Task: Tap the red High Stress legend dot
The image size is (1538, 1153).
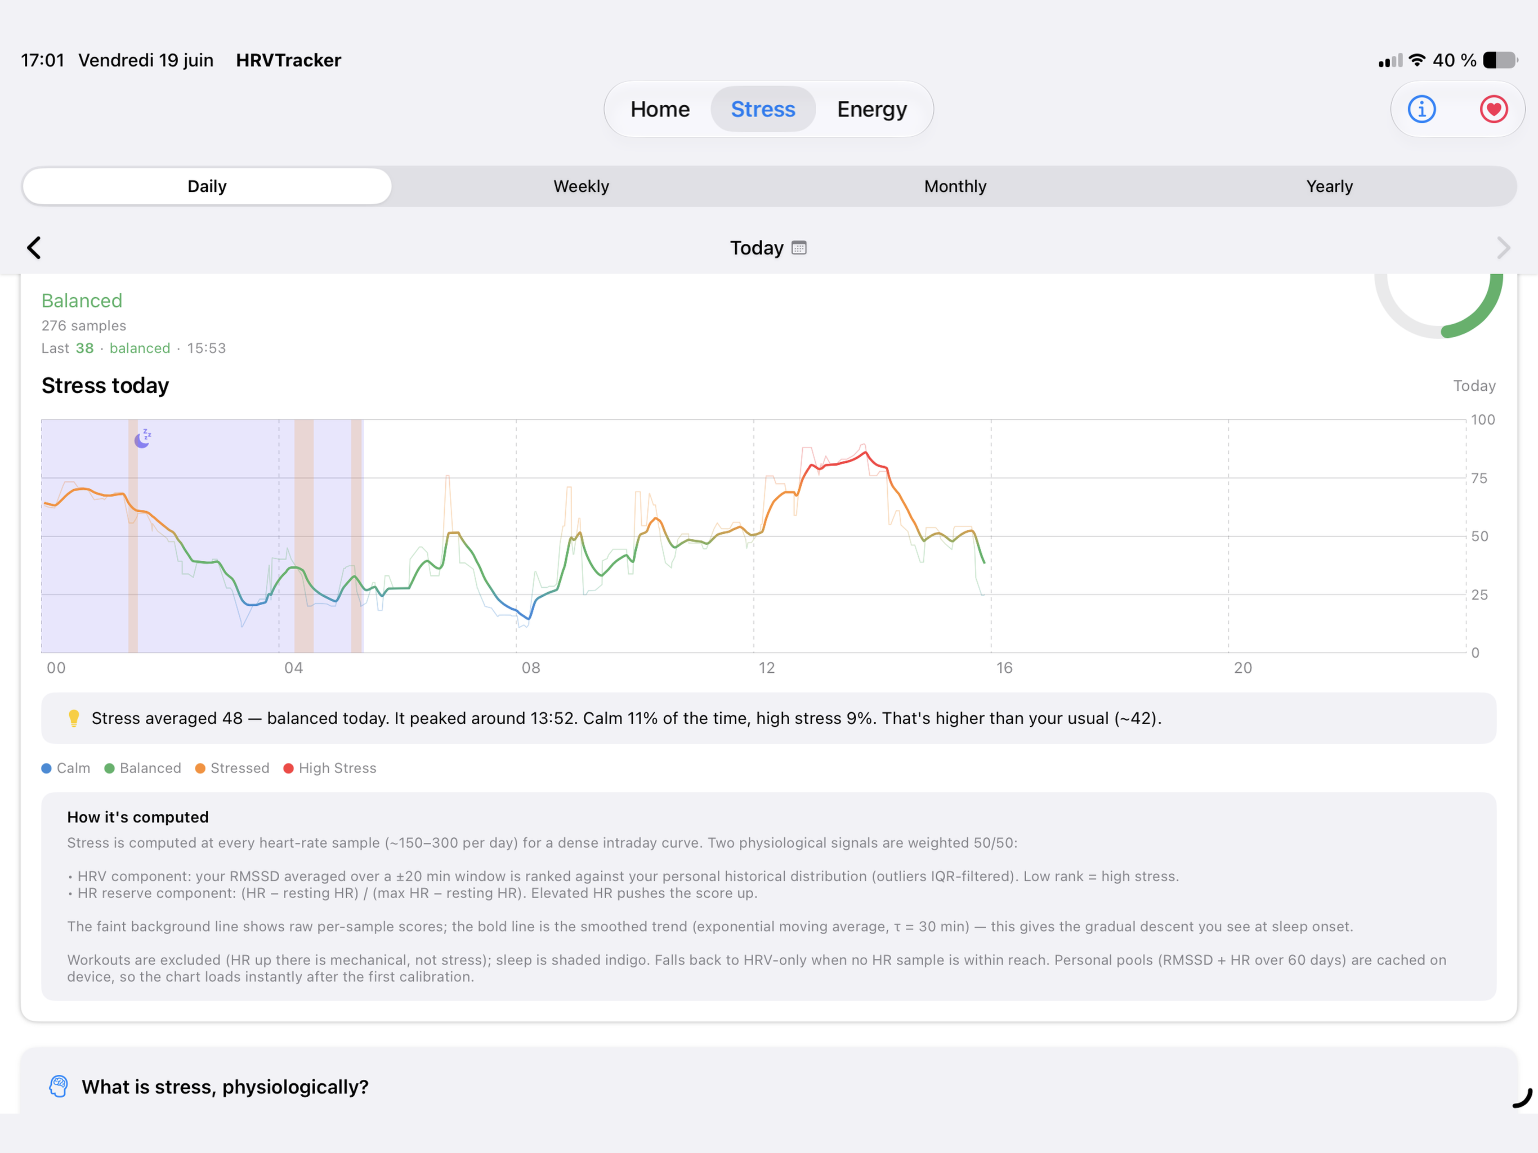Action: pyautogui.click(x=289, y=768)
